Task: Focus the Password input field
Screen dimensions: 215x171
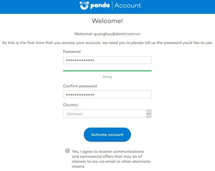Action: [107, 60]
